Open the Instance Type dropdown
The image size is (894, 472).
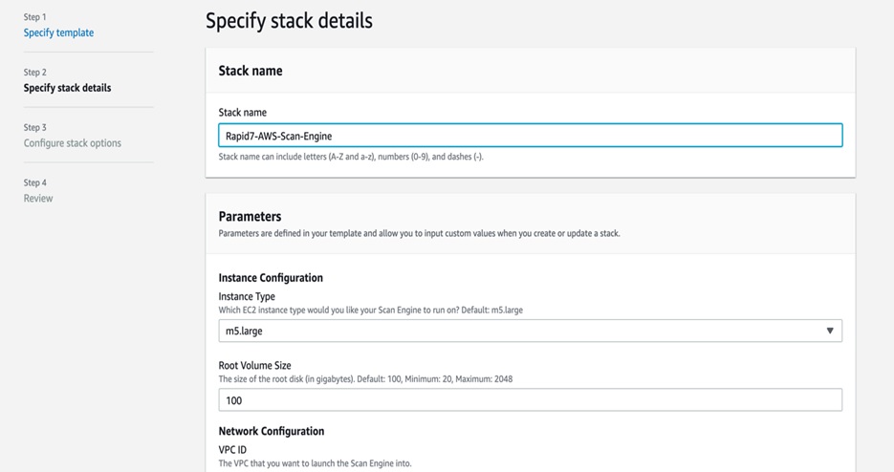click(x=531, y=331)
